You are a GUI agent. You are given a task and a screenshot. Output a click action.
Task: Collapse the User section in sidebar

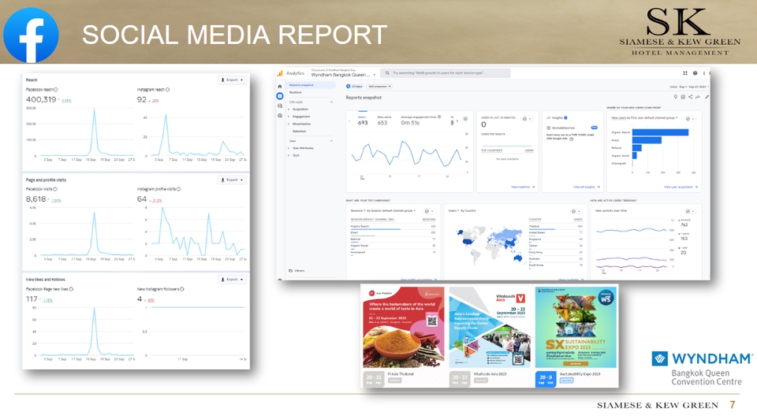click(x=331, y=141)
